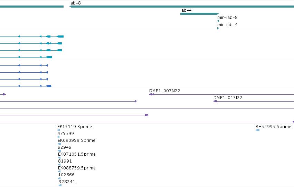Image resolution: width=294 pixels, height=187 pixels.
Task: Click the mir-iab-8 label
Action: [x=227, y=17]
